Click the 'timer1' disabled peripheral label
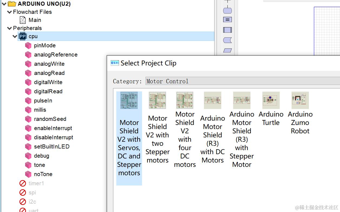 point(36,183)
